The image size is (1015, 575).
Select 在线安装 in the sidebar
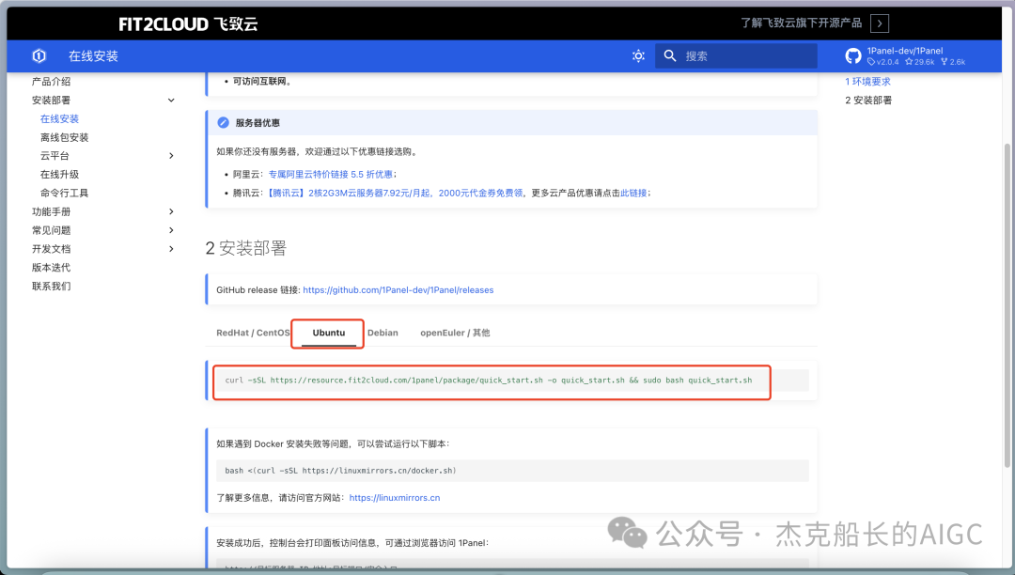tap(59, 119)
